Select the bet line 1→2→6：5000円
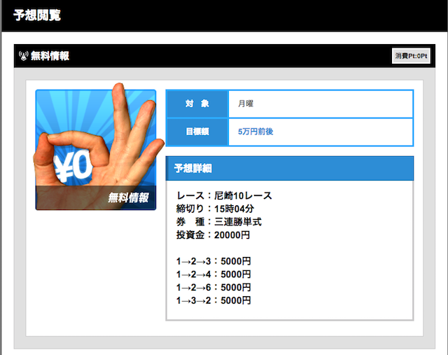Viewport: 448px width, 355px height. click(x=213, y=288)
